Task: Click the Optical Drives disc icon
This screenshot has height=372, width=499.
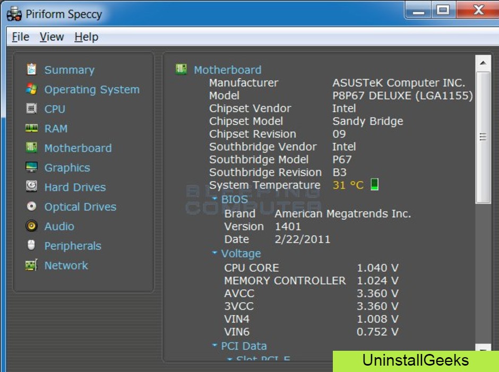Action: pos(31,206)
